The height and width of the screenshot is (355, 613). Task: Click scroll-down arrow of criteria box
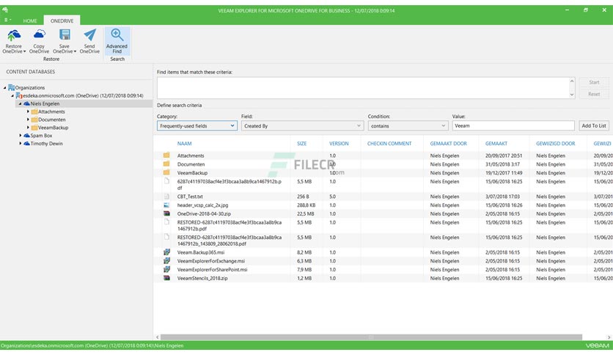[x=571, y=94]
